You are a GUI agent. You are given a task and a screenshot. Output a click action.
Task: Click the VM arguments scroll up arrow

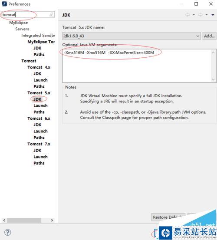(x=214, y=53)
